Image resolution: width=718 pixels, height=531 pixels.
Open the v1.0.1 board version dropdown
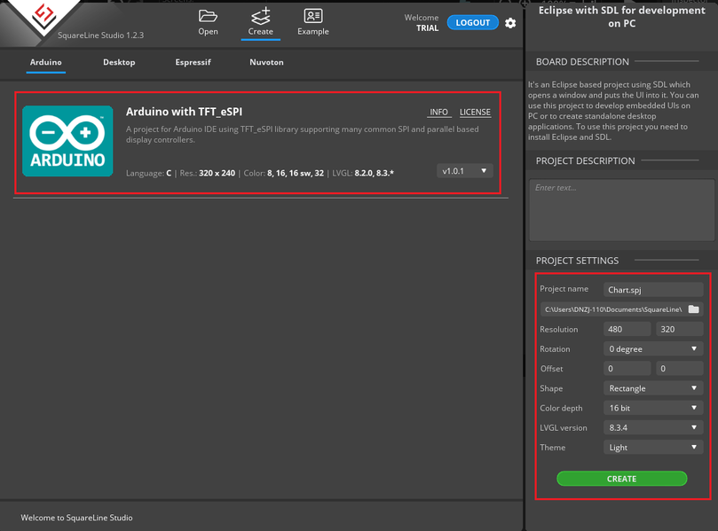coord(464,170)
